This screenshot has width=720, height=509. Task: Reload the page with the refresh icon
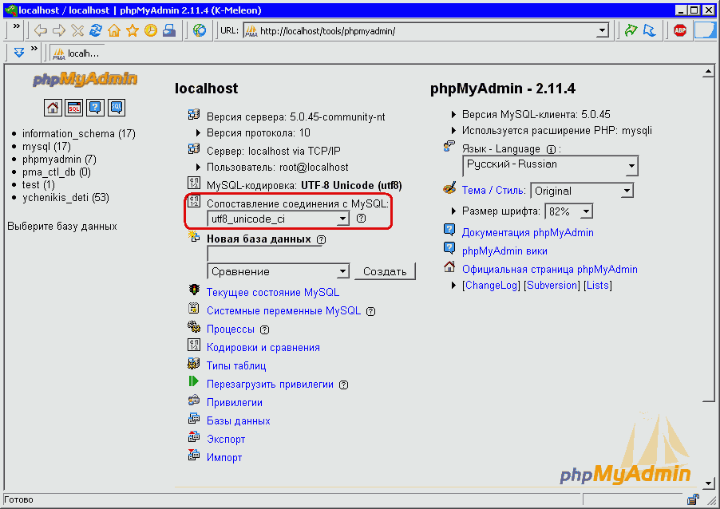96,31
